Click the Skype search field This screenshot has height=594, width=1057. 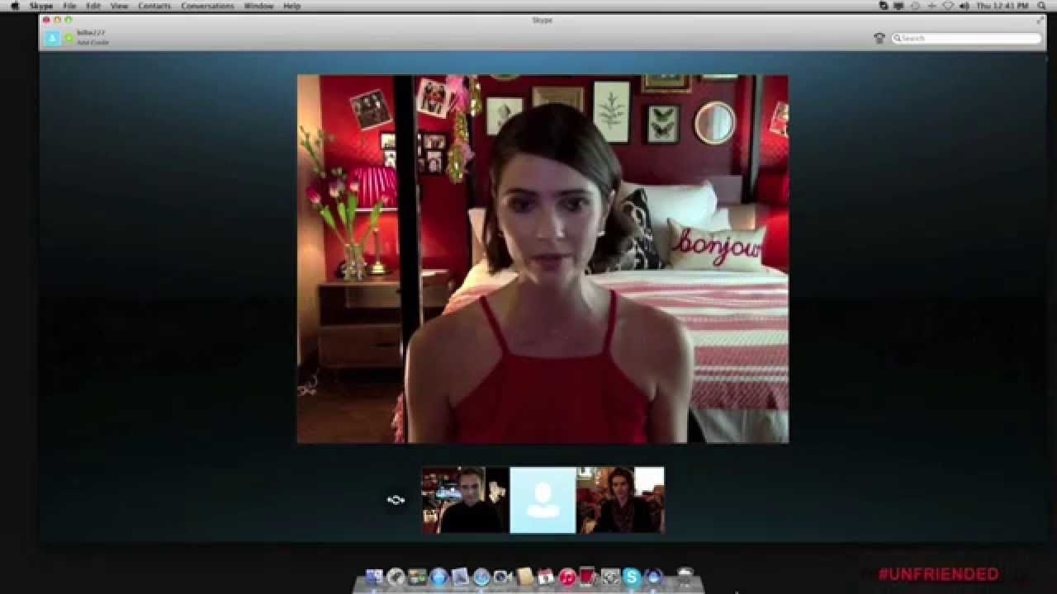966,38
